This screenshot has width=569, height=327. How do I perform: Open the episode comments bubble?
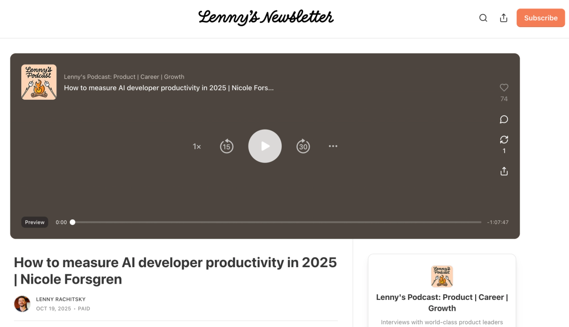coord(504,119)
